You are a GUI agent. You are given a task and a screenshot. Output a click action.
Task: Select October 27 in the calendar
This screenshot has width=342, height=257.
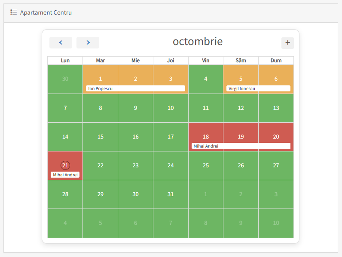276,166
